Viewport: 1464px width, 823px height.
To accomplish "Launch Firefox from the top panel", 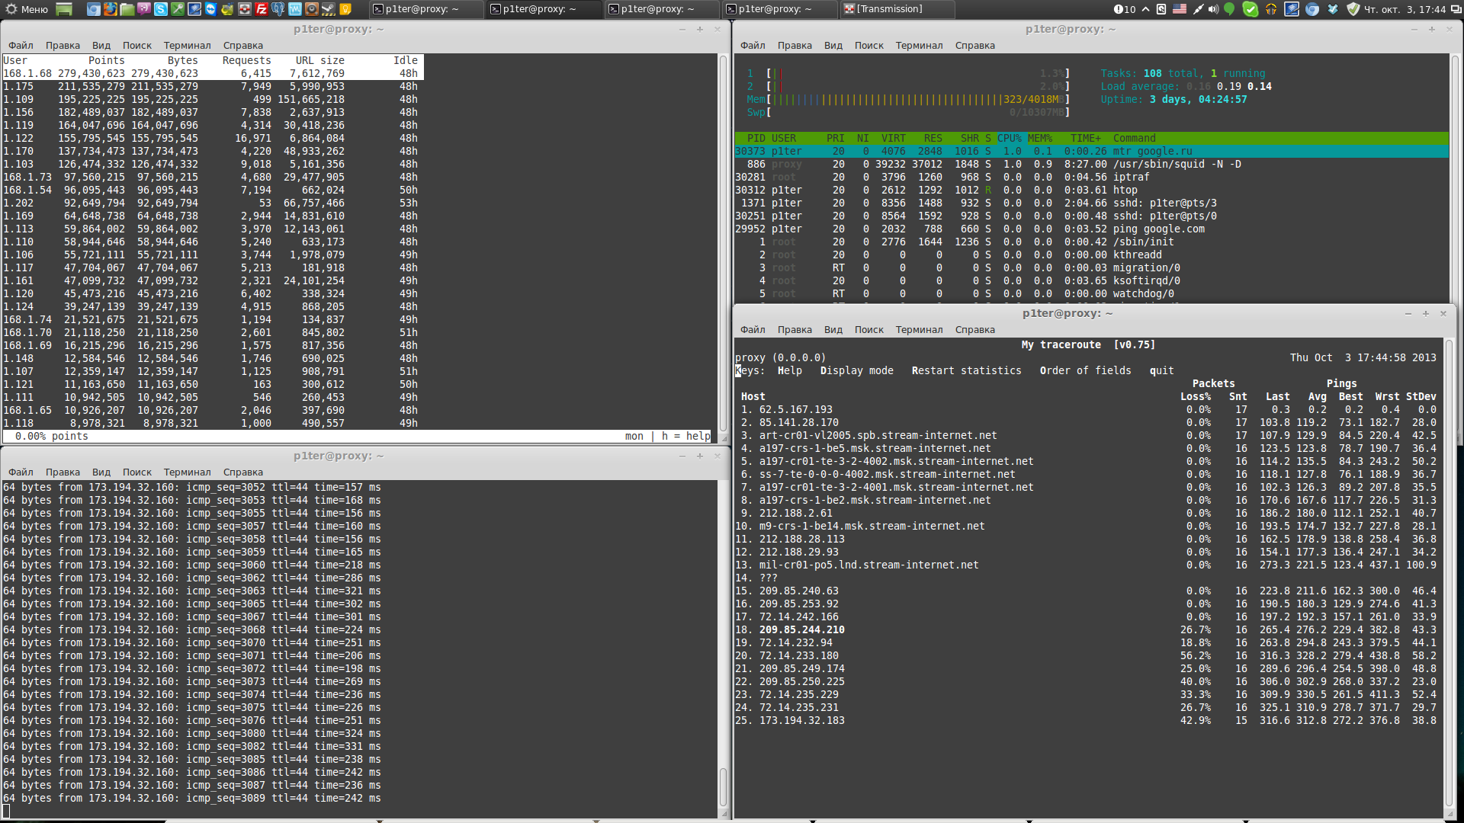I will click(x=111, y=9).
